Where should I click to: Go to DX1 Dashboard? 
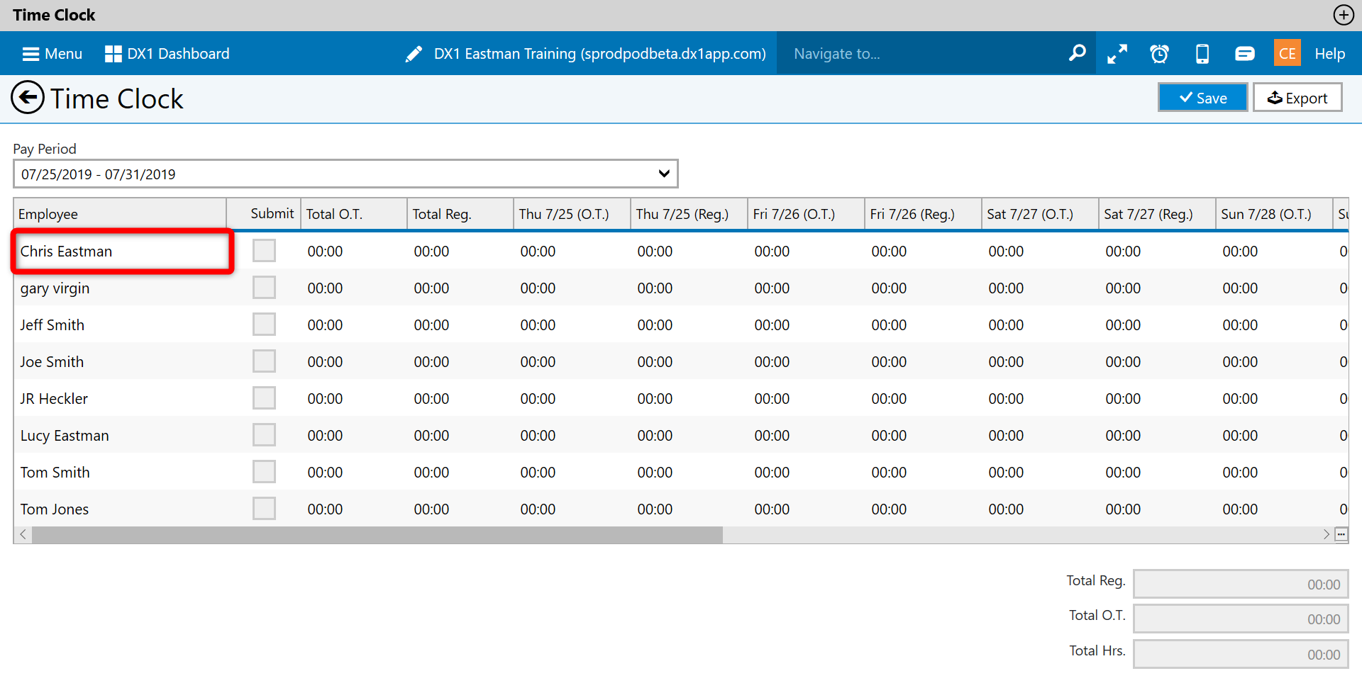[167, 54]
